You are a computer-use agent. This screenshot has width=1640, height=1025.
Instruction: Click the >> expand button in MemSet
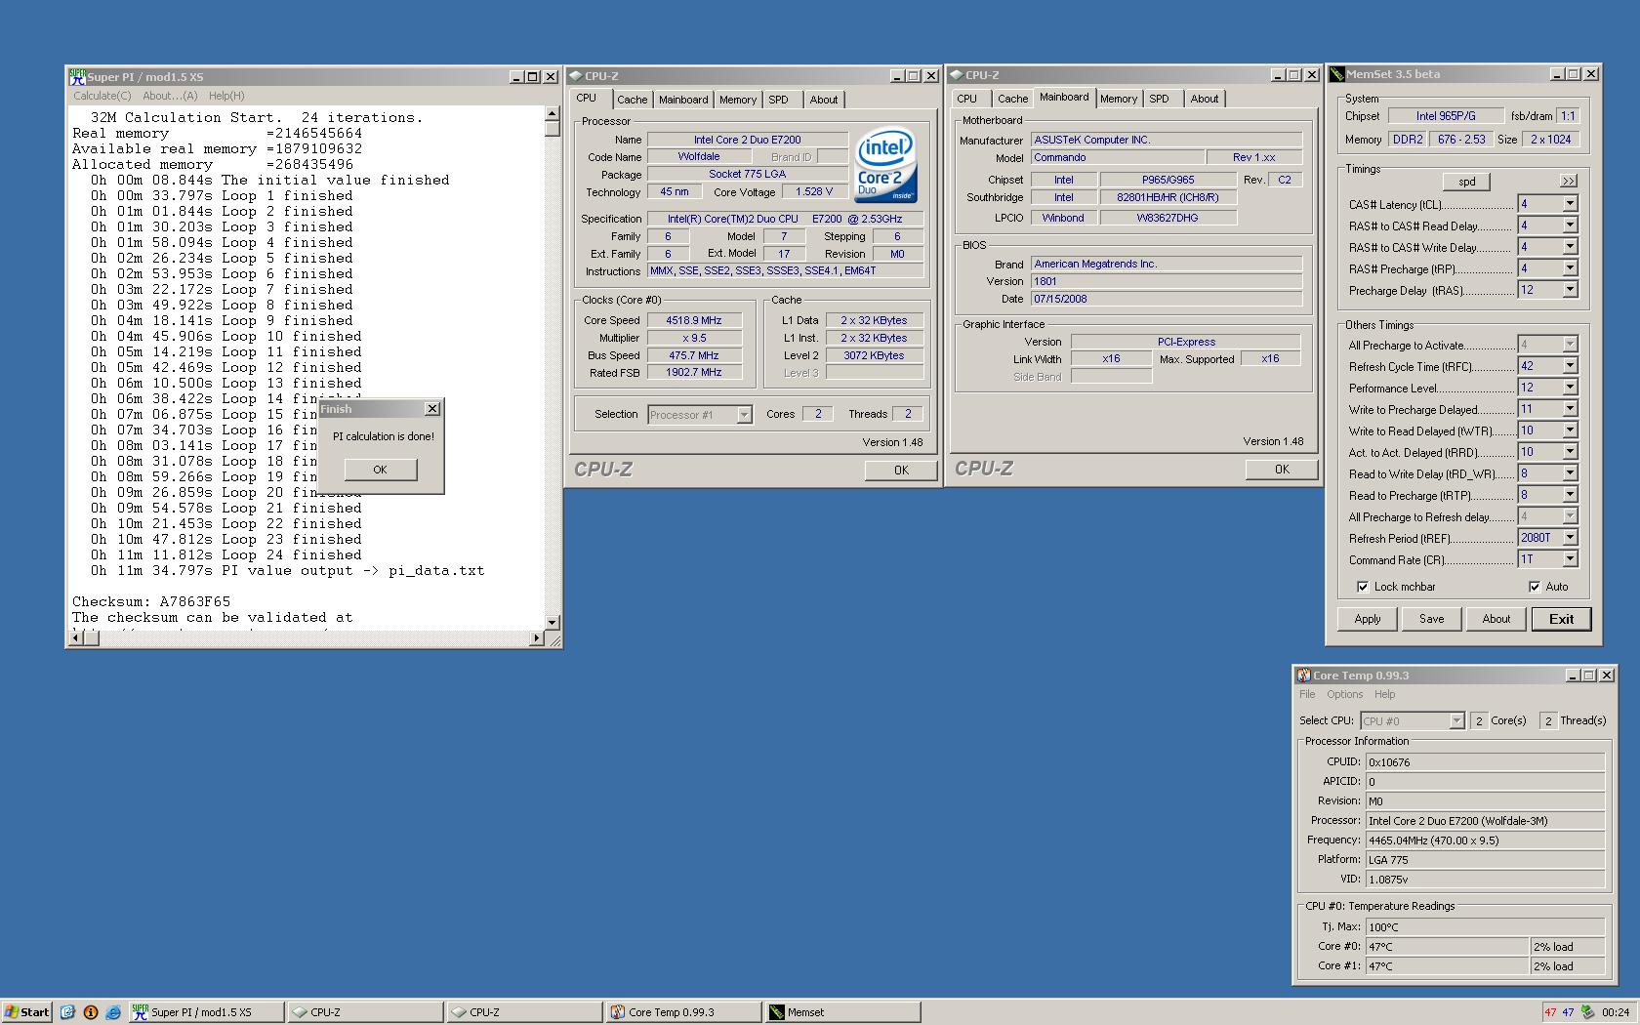pyautogui.click(x=1568, y=182)
